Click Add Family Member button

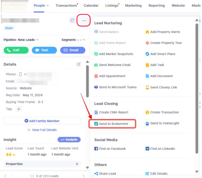[x=42, y=121]
